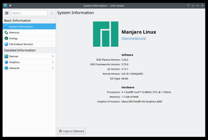Open the File Indexer Monitor page
This screenshot has width=208, height=140.
pos(21,44)
